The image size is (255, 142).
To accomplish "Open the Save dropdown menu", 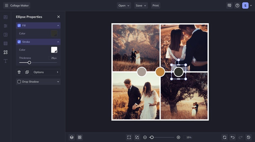I will click(141, 5).
